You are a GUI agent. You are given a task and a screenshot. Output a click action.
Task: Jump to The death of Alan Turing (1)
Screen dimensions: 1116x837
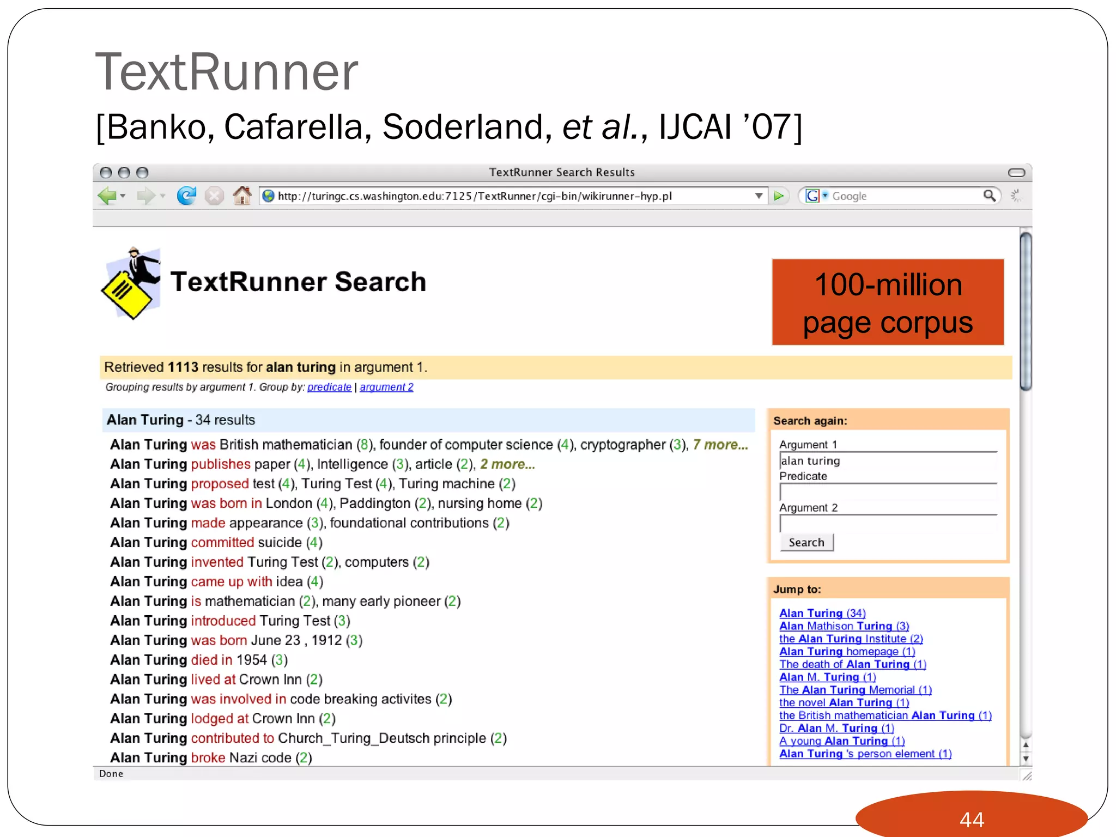[853, 664]
